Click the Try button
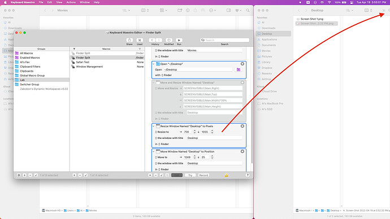Screen dimensions: 390x219 tap(190, 176)
